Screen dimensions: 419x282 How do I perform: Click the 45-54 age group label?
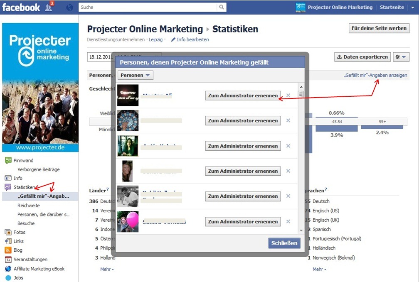[337, 122]
